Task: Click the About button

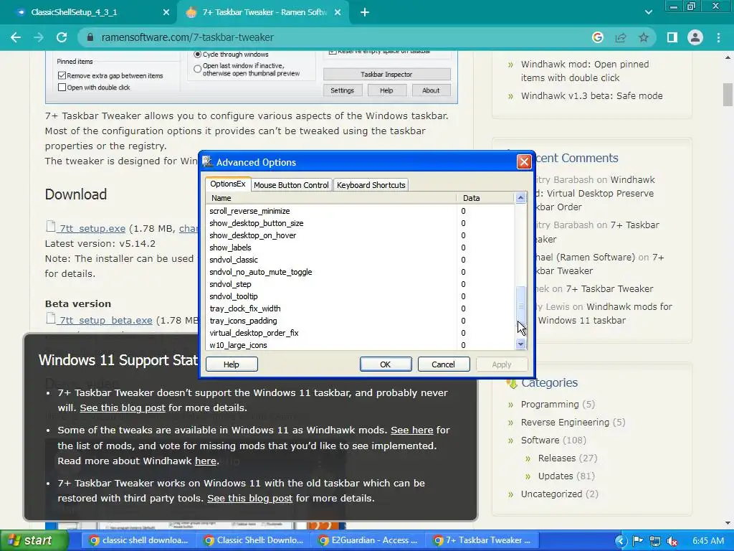Action: 431,90
